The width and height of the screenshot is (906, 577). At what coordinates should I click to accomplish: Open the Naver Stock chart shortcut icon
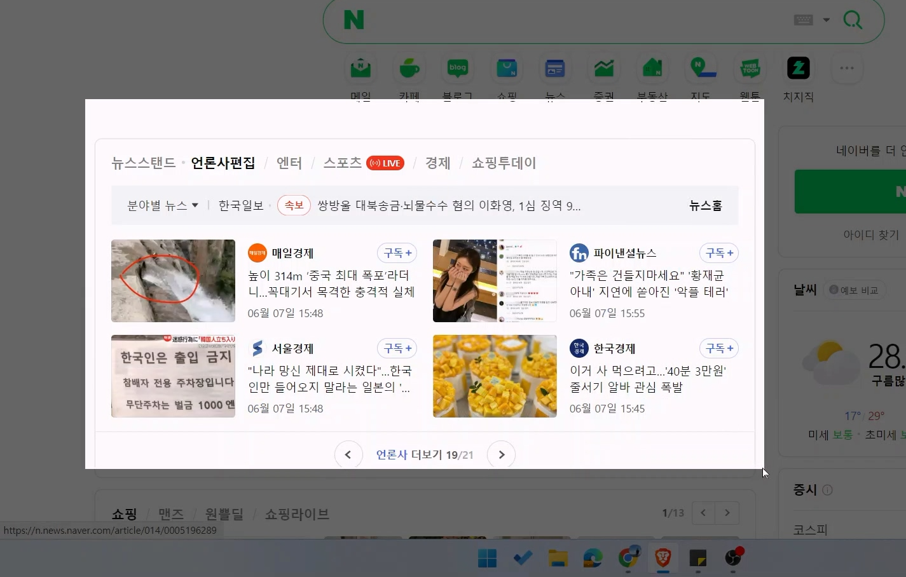604,68
